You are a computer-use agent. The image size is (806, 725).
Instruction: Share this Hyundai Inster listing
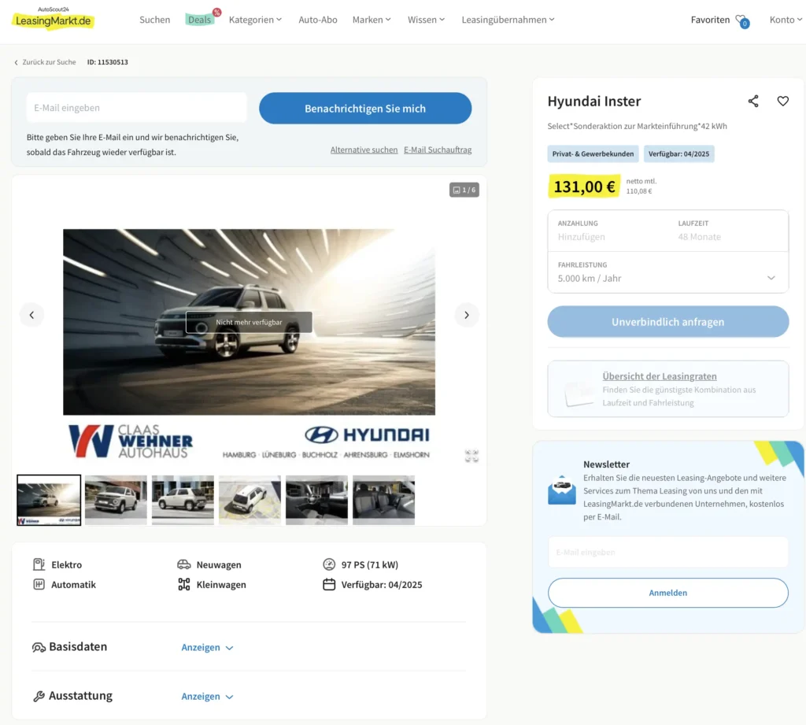point(753,102)
